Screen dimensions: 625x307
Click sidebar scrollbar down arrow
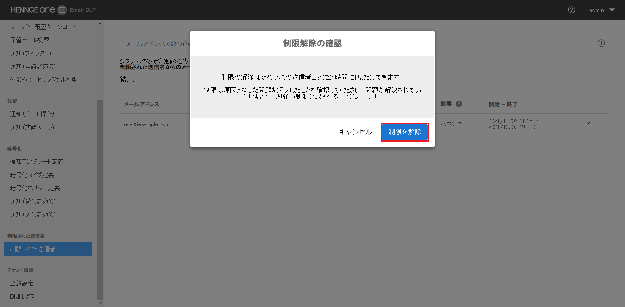point(100,303)
